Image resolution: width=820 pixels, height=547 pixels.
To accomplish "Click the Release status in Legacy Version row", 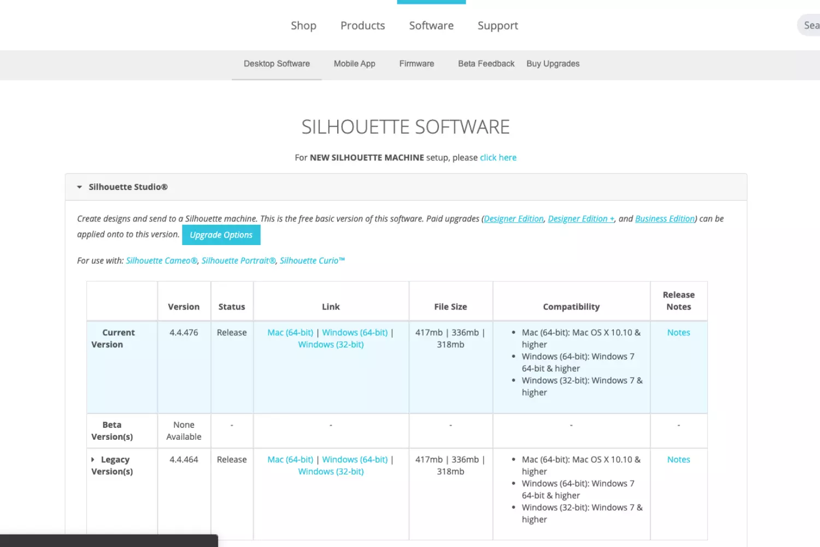I will coord(232,460).
